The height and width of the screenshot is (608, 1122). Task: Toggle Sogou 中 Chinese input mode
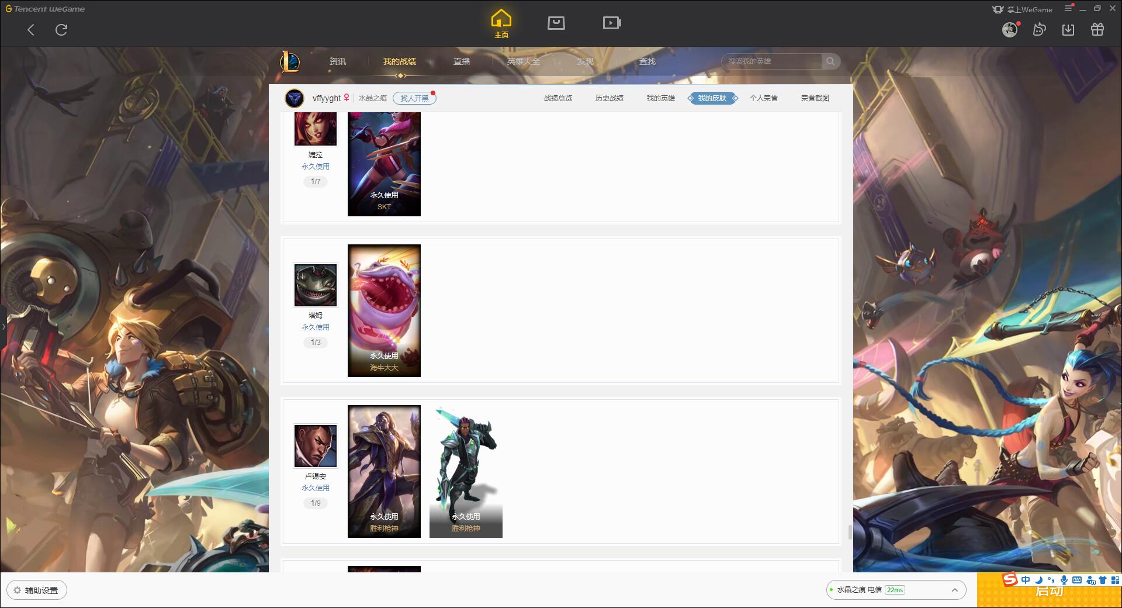click(x=1026, y=580)
